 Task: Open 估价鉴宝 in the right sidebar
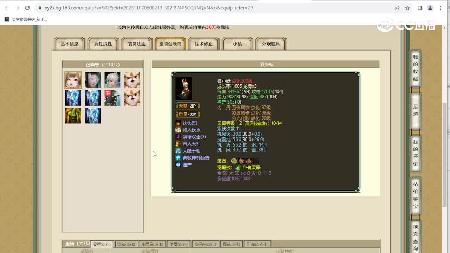[416, 195]
